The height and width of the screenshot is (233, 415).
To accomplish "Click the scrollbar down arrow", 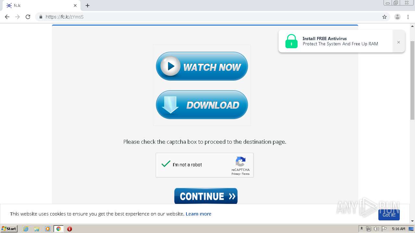I will coord(412,221).
